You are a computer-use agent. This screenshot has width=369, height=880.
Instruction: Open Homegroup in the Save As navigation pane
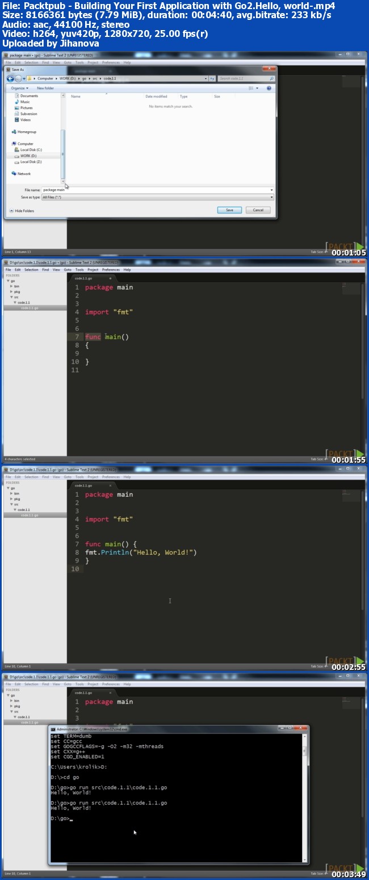pos(23,132)
